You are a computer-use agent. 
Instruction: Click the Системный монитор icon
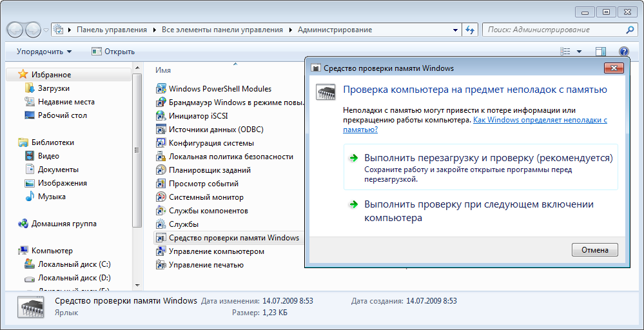coord(161,197)
